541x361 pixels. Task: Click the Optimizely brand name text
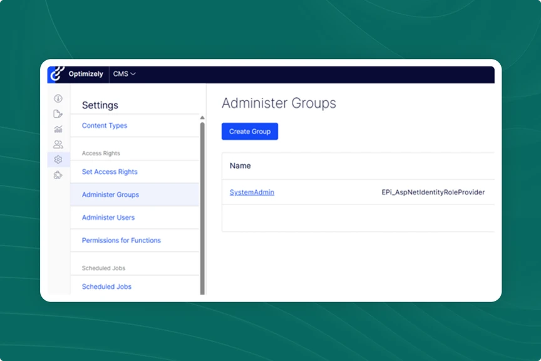(86, 74)
